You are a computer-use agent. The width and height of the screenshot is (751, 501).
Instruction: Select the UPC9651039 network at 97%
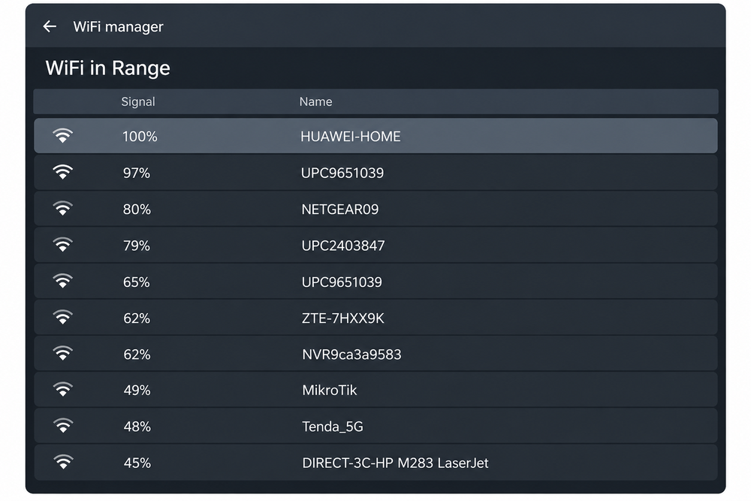tap(375, 173)
